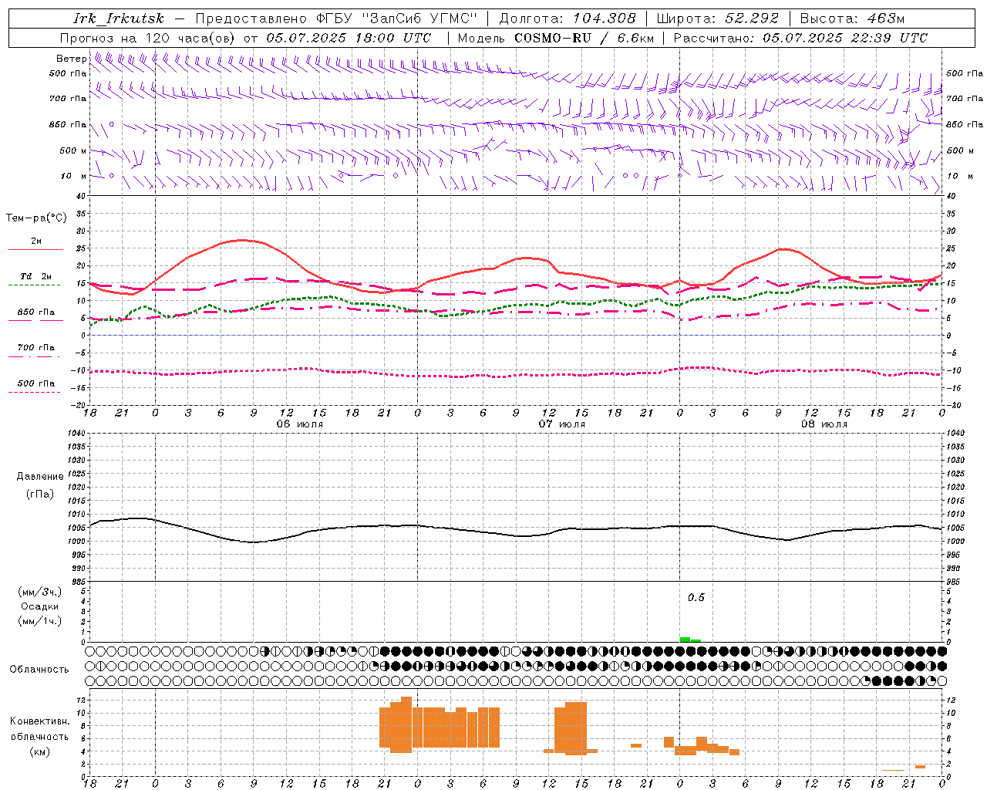This screenshot has width=987, height=790.
Task: Click the dotted pink 500 гПа temperature curve
Action: [516, 375]
